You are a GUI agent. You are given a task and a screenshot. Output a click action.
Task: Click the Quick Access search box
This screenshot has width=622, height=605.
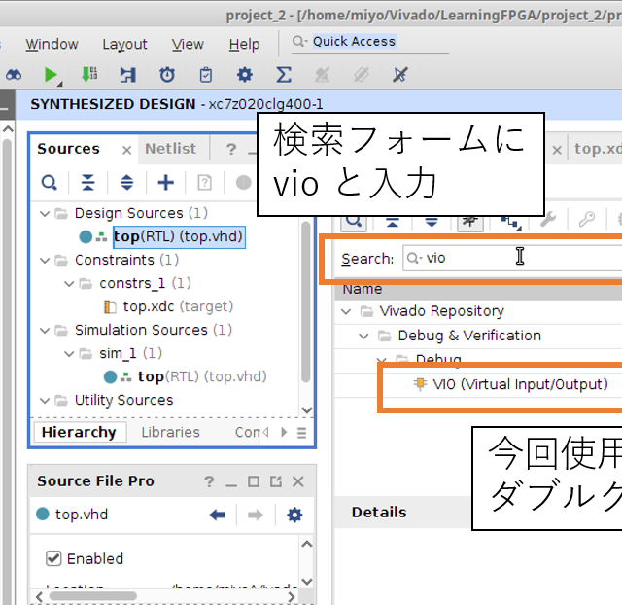[353, 42]
